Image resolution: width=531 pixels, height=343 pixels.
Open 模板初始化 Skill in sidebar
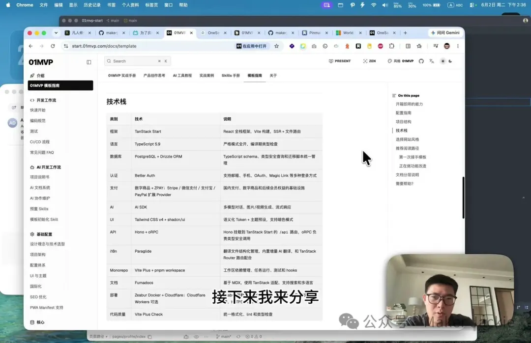pyautogui.click(x=44, y=219)
